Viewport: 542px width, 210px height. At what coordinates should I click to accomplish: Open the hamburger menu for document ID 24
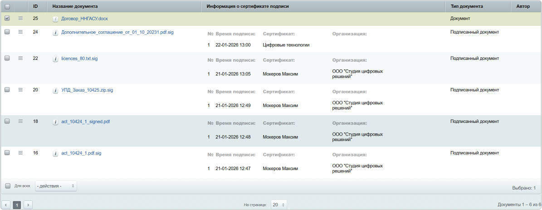pyautogui.click(x=20, y=32)
